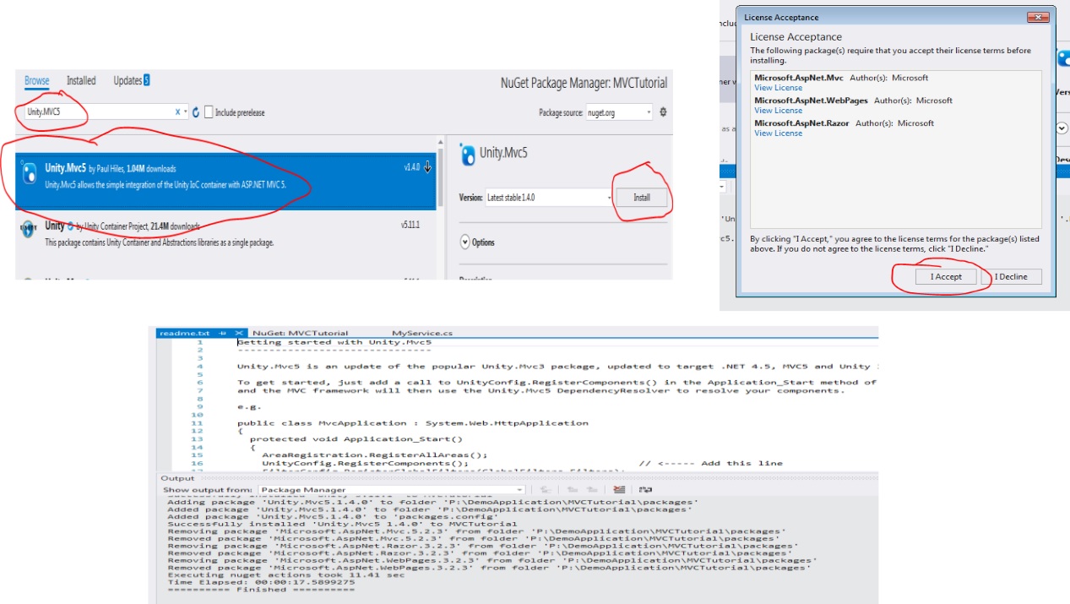Click the refresh icon beside search box

(196, 112)
